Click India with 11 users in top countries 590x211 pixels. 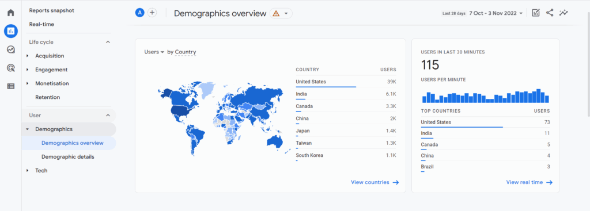[485, 133]
